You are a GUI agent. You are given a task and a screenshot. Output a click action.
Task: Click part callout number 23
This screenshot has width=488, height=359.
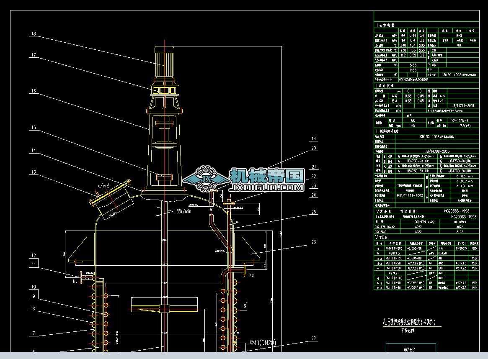pos(314,185)
